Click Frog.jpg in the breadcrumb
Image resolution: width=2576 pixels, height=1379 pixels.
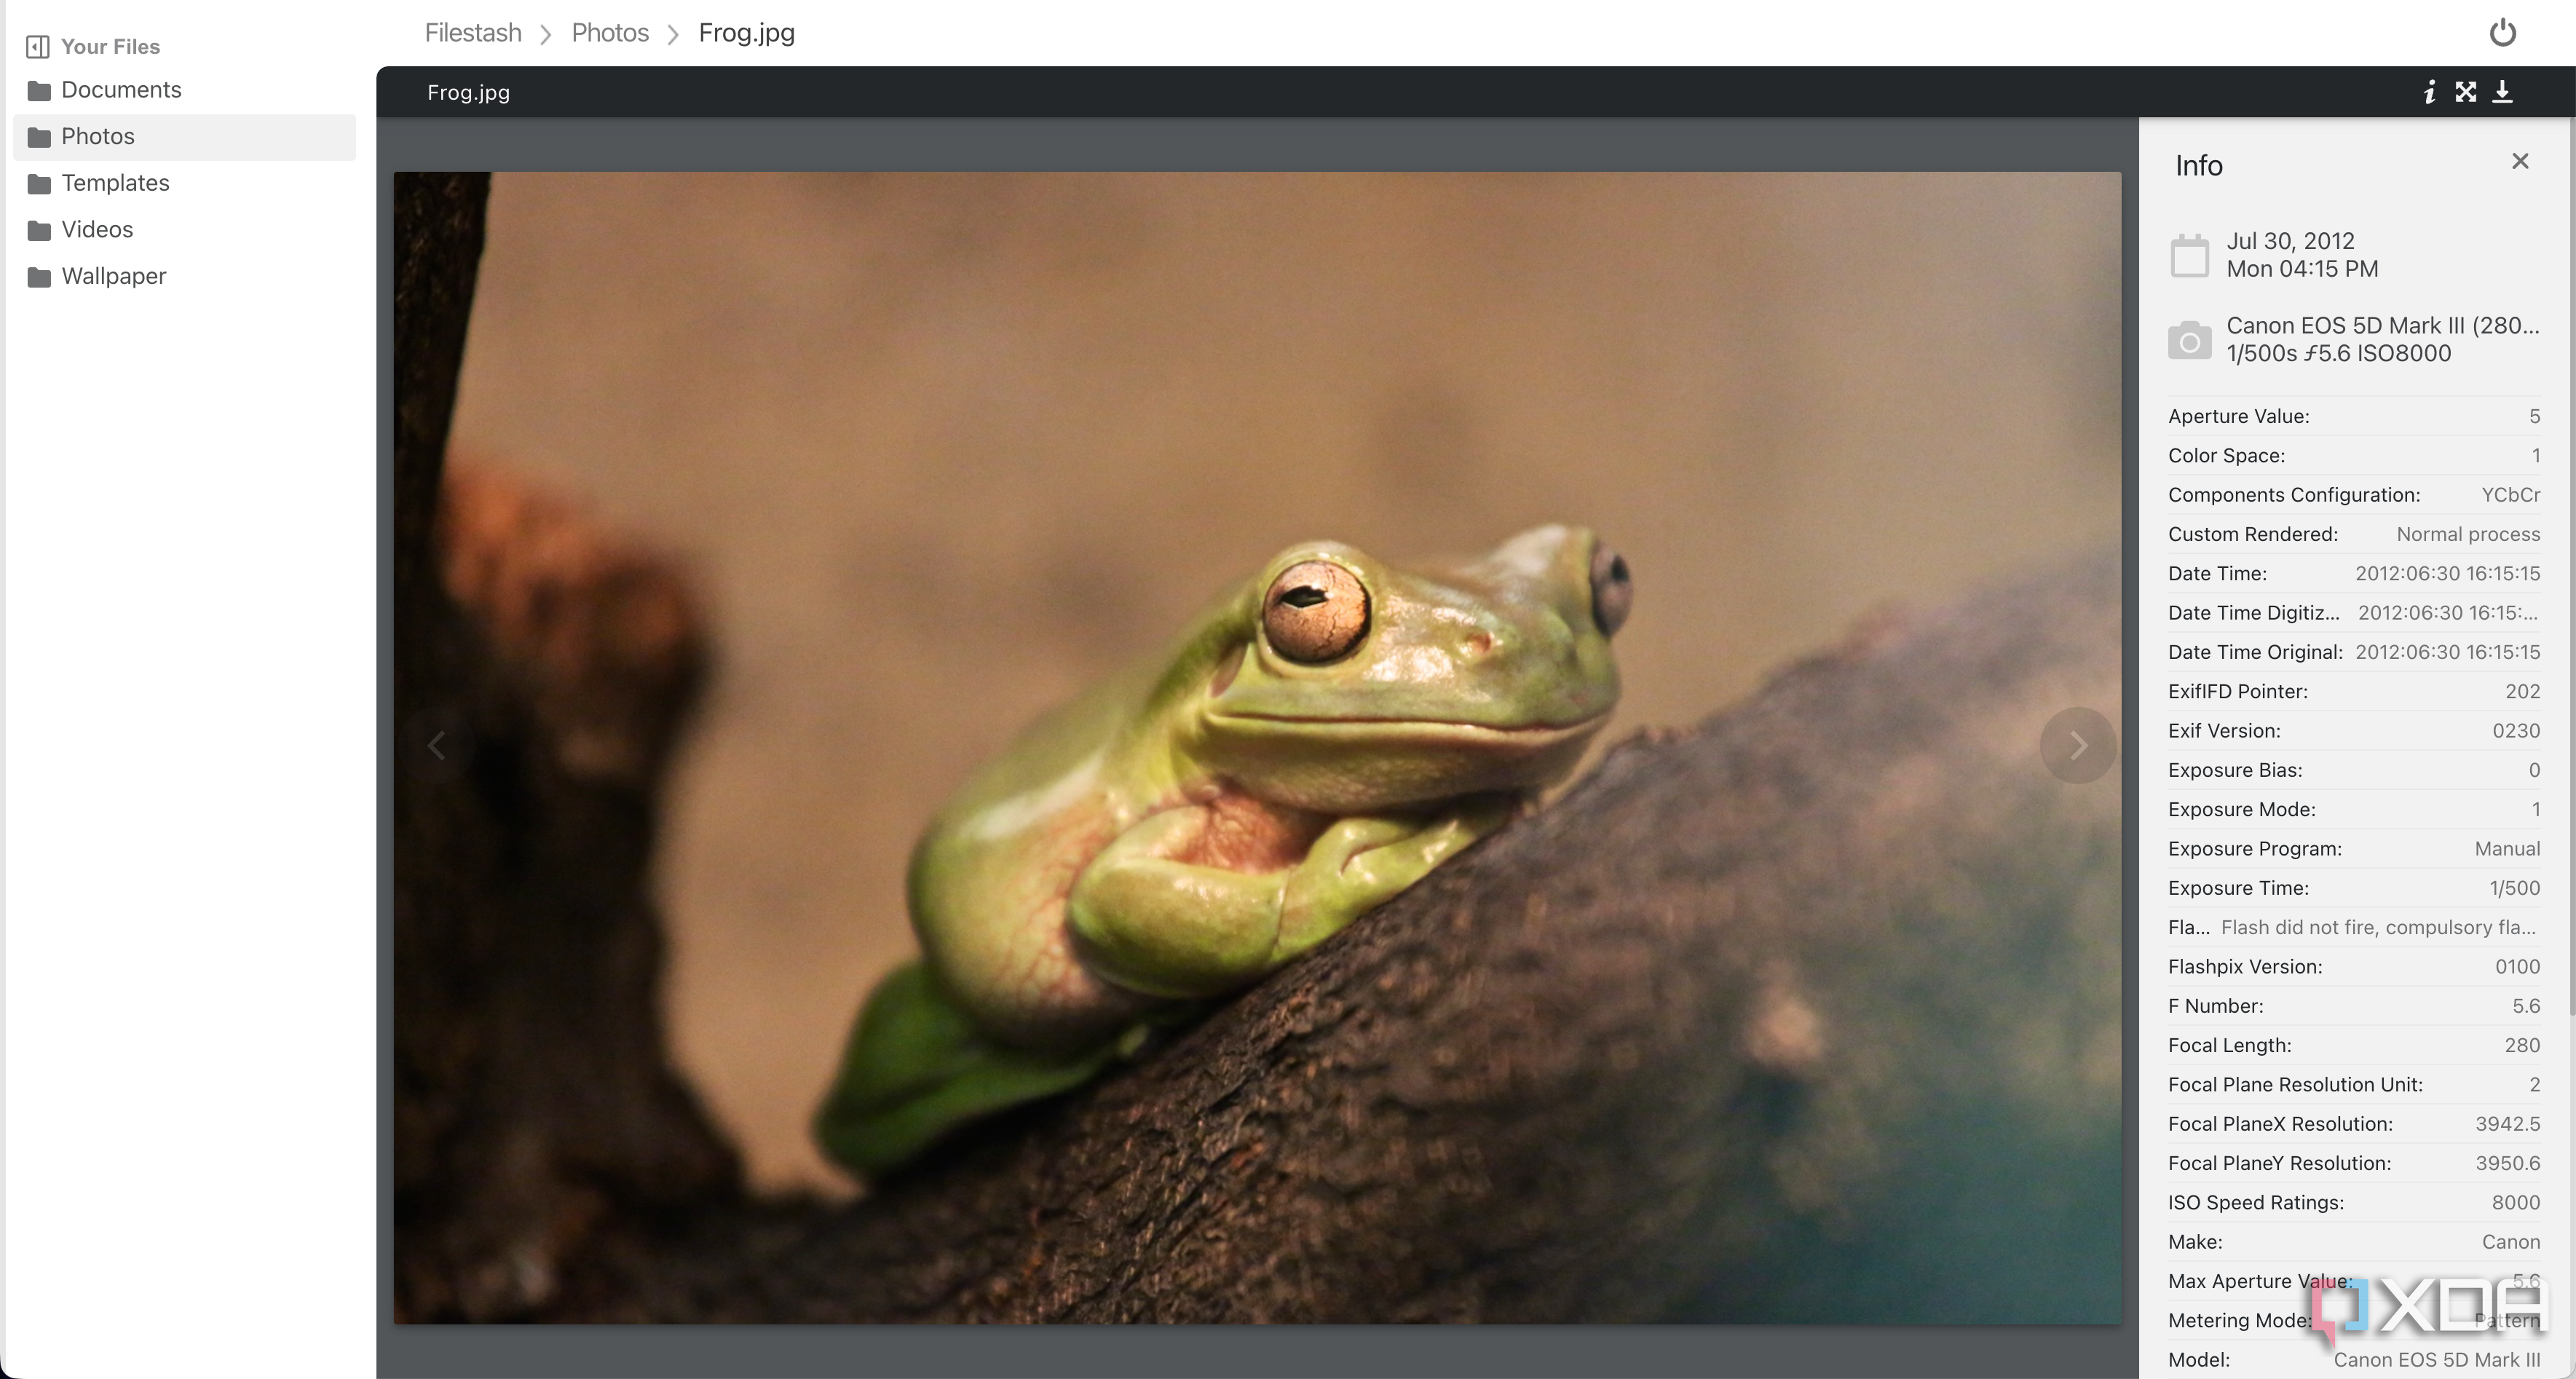pos(746,33)
